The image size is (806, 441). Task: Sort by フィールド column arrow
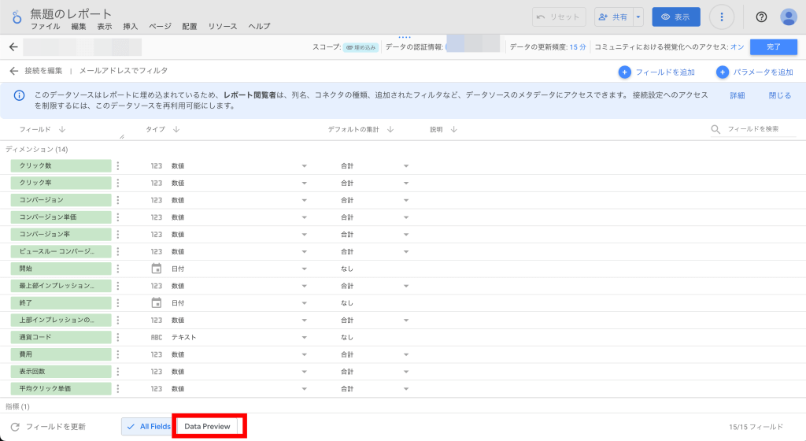[x=61, y=129]
